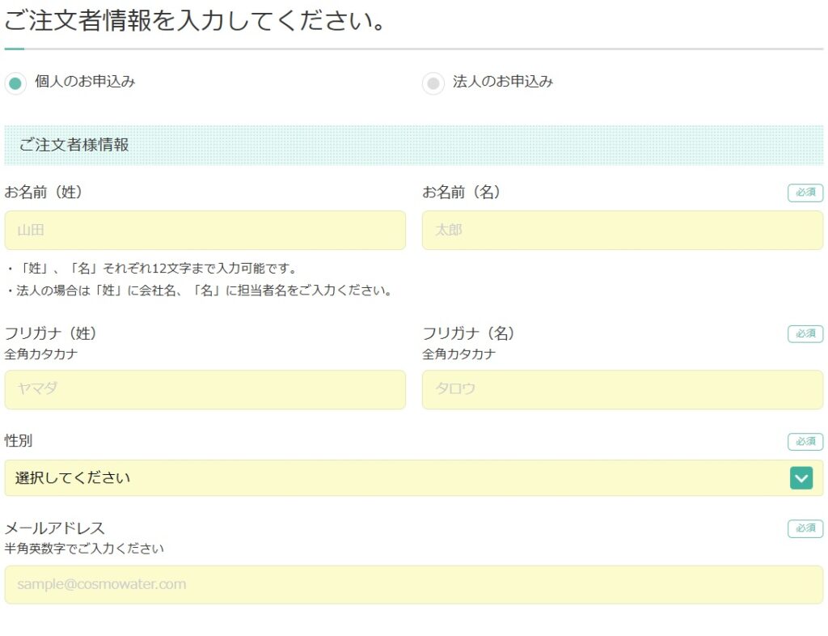
Task: Click the 法人のお申込み label text
Action: [502, 82]
